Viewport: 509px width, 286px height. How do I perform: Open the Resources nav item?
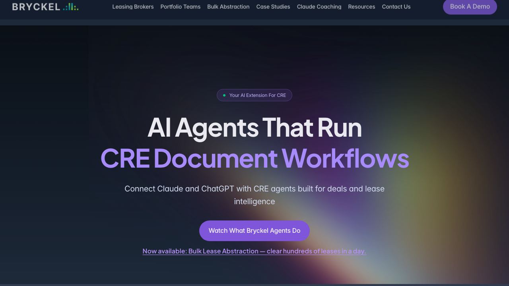tap(361, 7)
